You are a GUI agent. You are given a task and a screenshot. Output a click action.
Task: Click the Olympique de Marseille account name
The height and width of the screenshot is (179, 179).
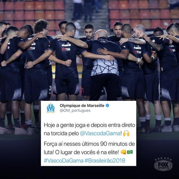click(x=82, y=106)
